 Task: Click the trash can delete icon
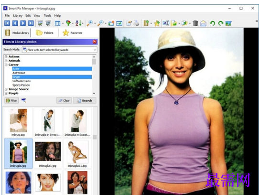[x=195, y=23]
